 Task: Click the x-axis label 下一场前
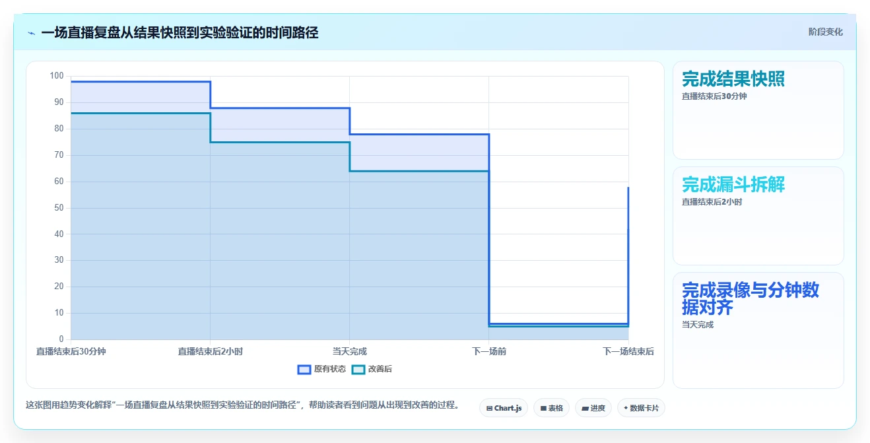[489, 351]
